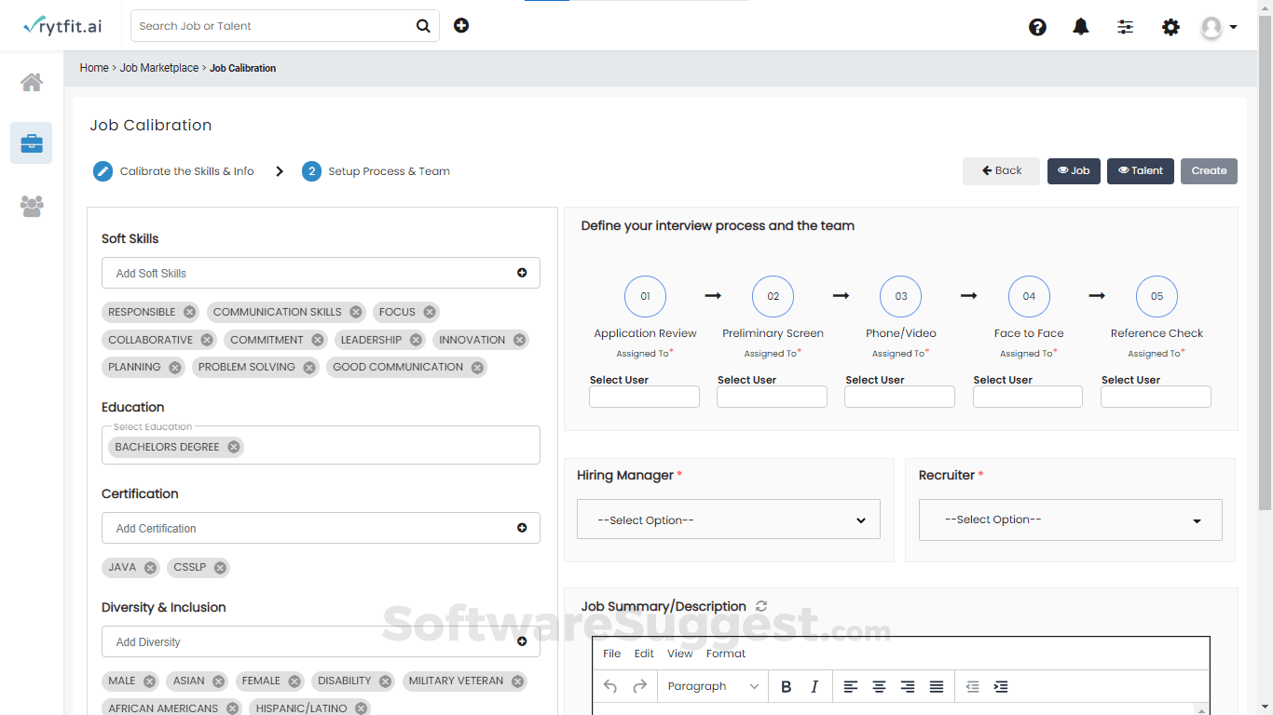Open the Select Education field
Image resolution: width=1273 pixels, height=715 pixels.
321,445
